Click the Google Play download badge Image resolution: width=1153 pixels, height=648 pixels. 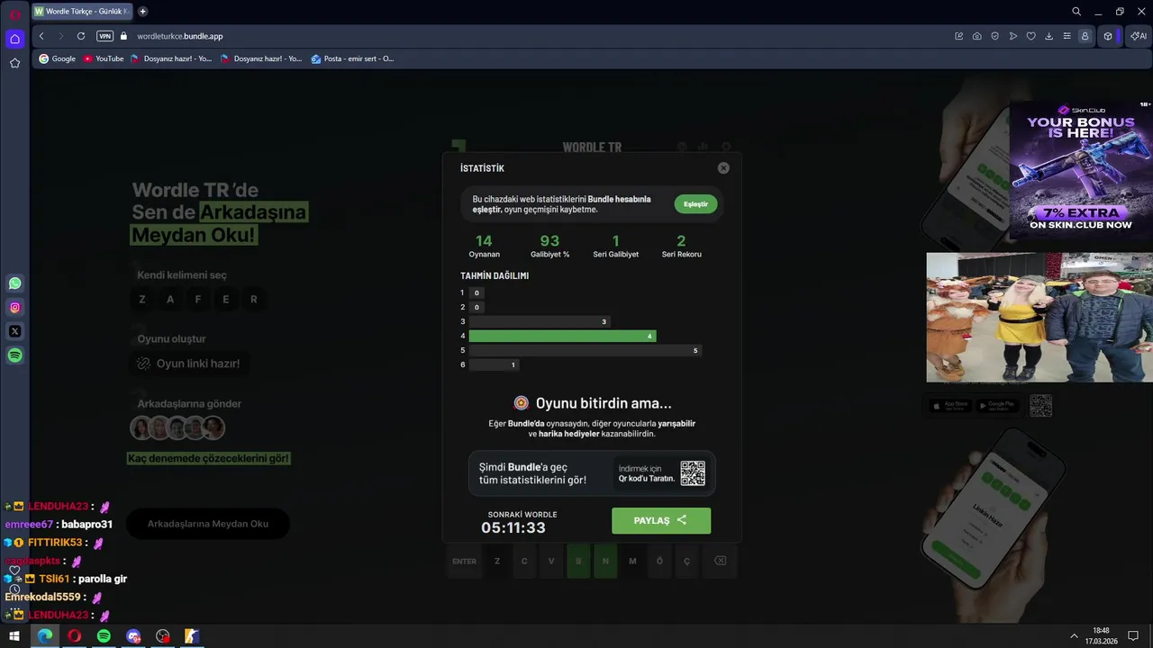click(x=997, y=406)
